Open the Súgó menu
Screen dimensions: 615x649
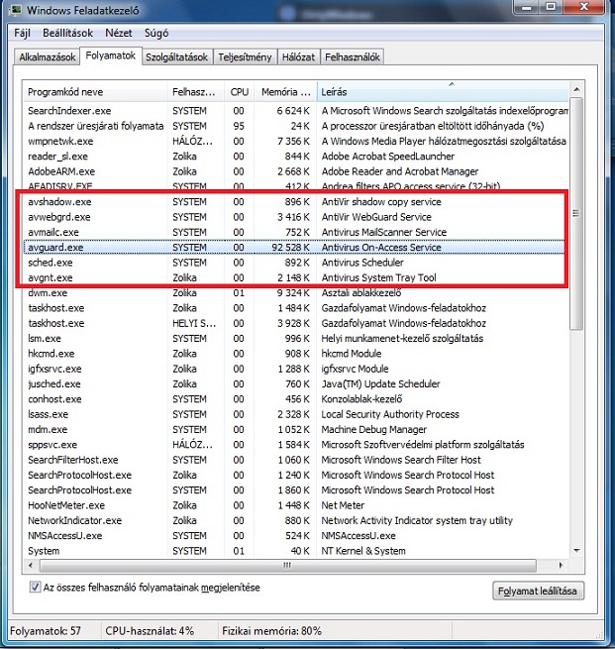[156, 33]
